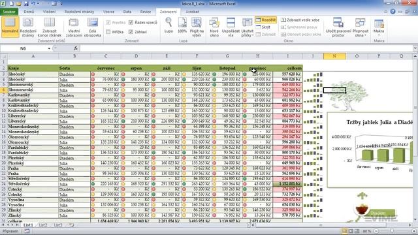Toggle Řádek vzorců checkbox
This screenshot has width=418, height=235.
(143, 23)
